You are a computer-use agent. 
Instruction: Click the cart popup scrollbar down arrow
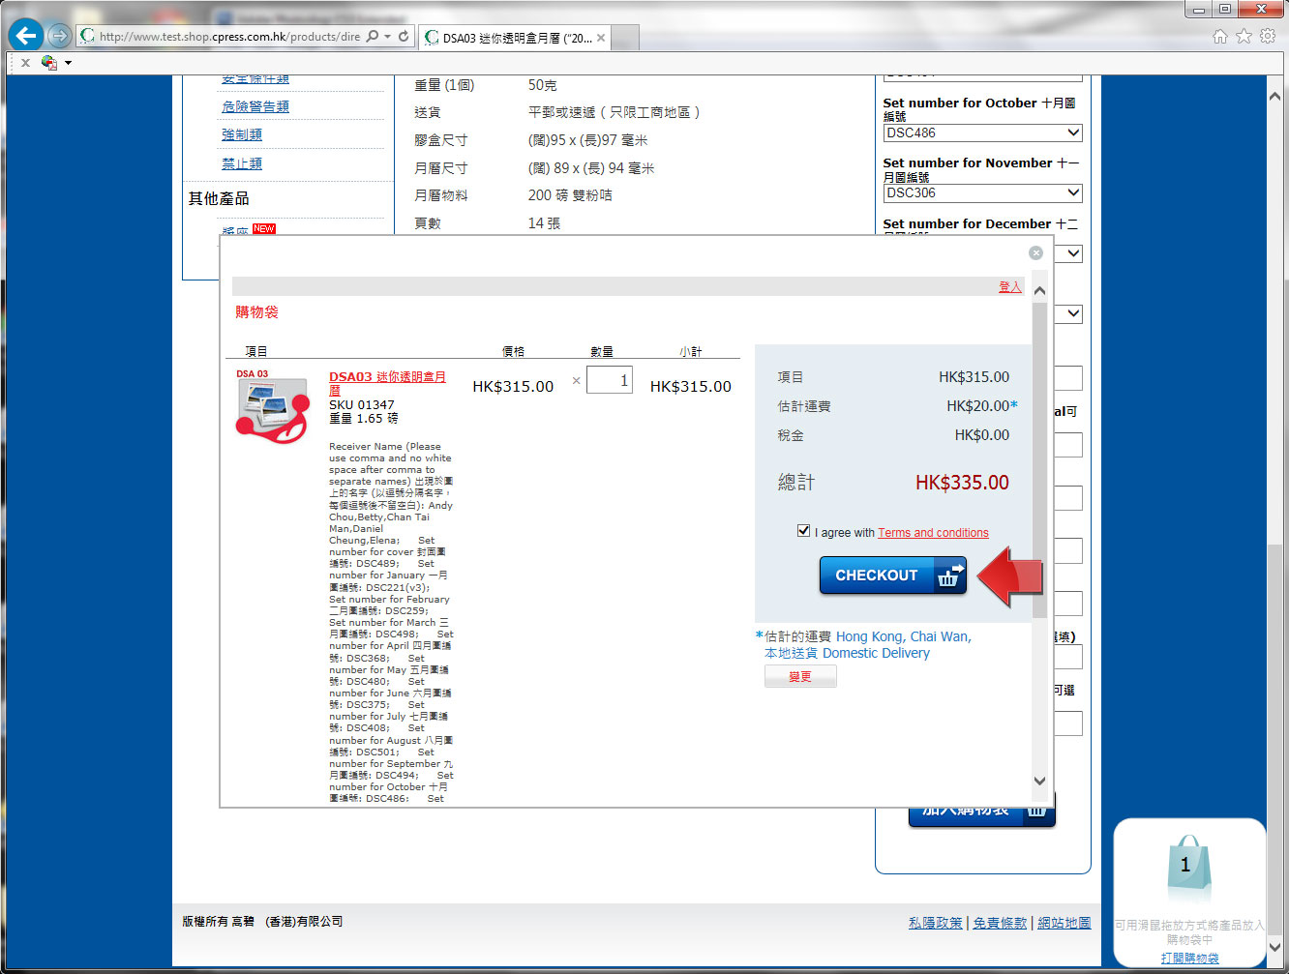[x=1039, y=781]
